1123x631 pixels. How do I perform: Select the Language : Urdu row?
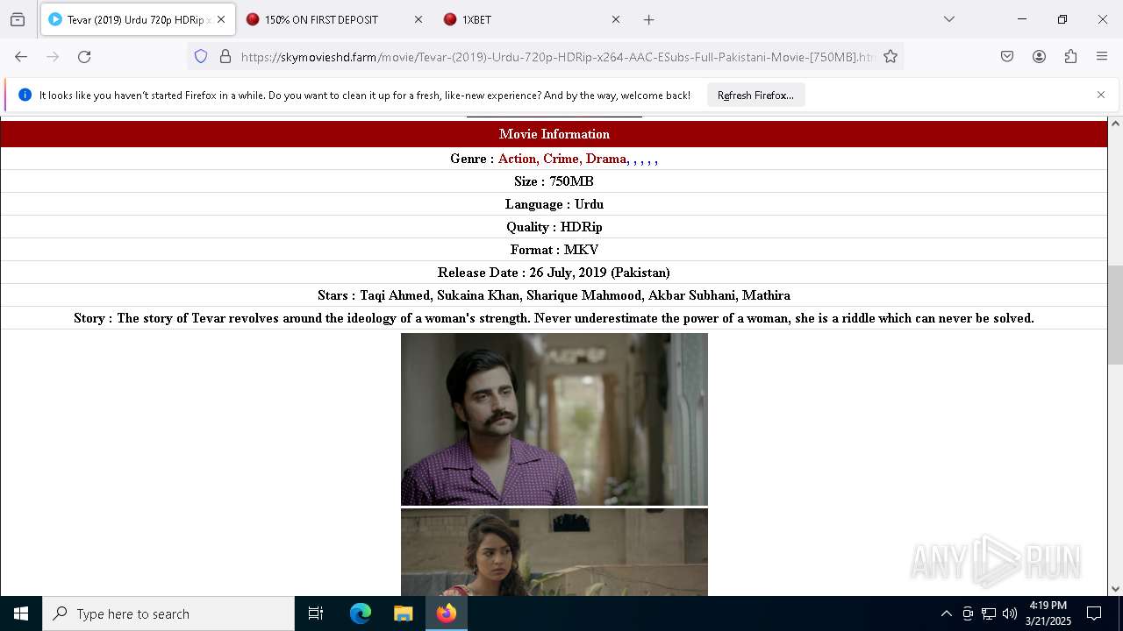554,204
